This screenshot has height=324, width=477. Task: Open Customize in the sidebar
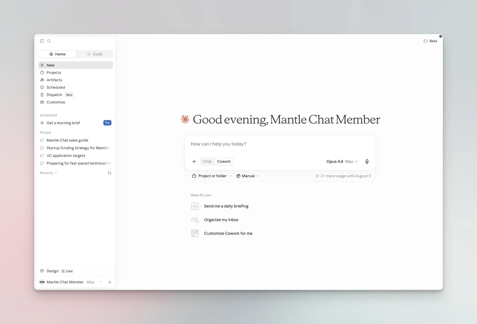tap(76, 102)
